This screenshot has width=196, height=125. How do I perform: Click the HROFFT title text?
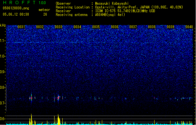pos(19,2)
